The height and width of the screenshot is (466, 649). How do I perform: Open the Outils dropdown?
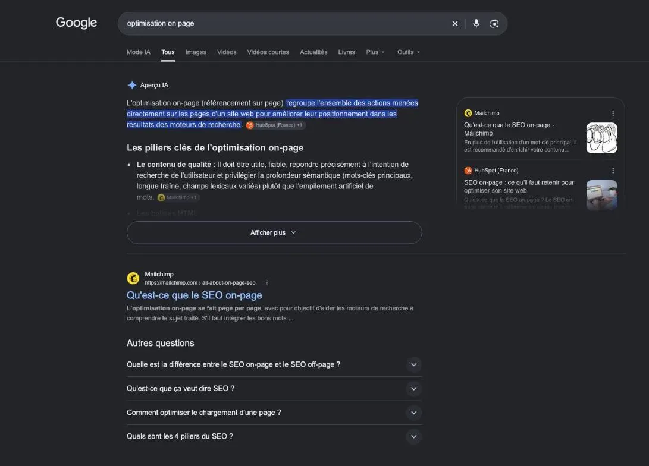click(408, 52)
